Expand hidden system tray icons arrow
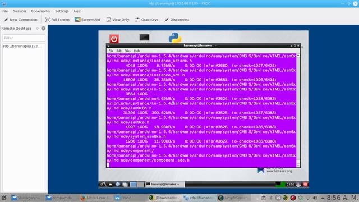The height and width of the screenshot is (202, 359). point(323,198)
